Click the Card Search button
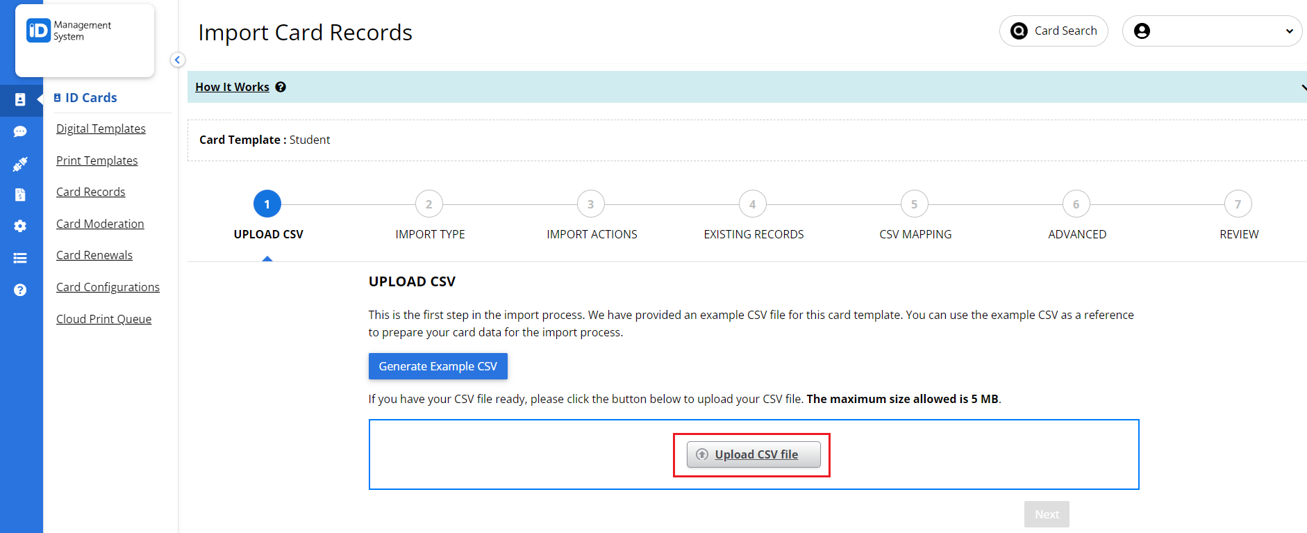Image resolution: width=1307 pixels, height=533 pixels. (1054, 31)
